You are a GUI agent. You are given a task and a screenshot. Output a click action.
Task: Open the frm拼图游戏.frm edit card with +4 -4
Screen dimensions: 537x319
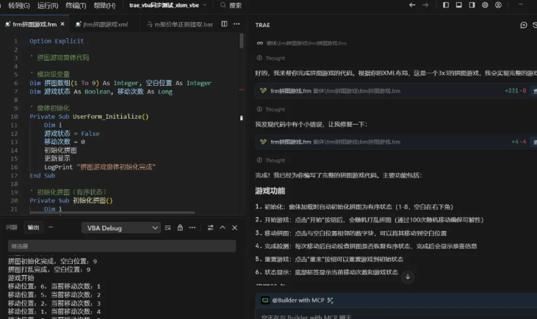[x=396, y=142]
